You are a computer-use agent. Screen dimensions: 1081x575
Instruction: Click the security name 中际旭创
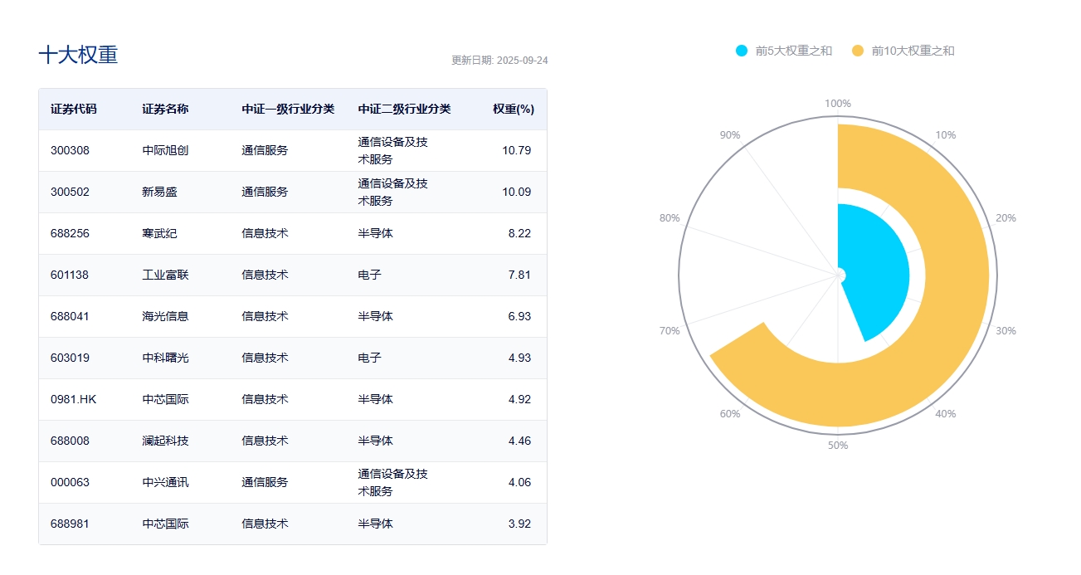[x=165, y=150]
